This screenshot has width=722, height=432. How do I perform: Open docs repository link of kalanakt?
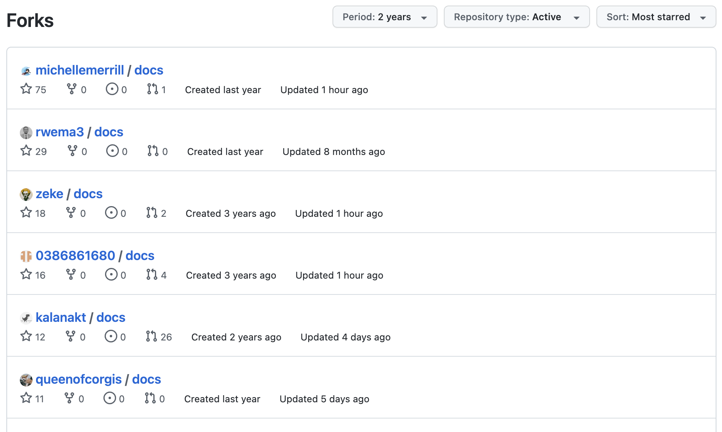coord(111,317)
